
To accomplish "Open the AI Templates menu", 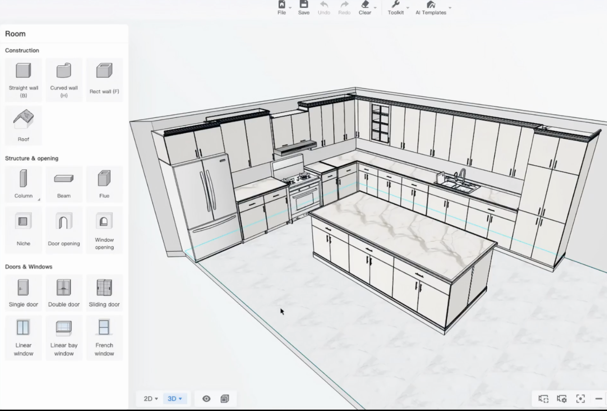I will click(x=431, y=8).
